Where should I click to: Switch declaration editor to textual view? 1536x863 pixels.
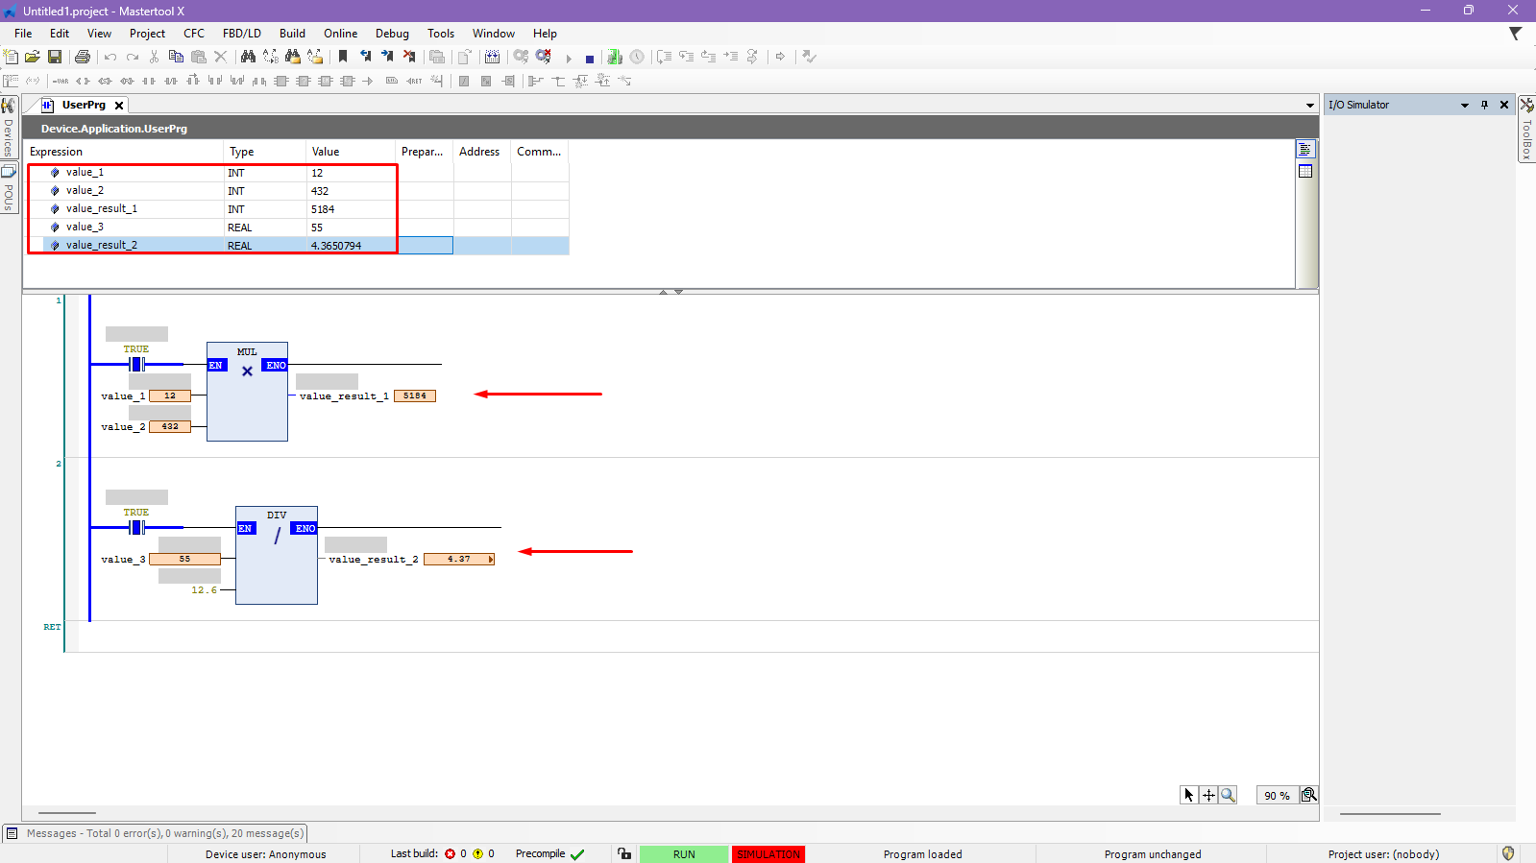pos(1304,150)
